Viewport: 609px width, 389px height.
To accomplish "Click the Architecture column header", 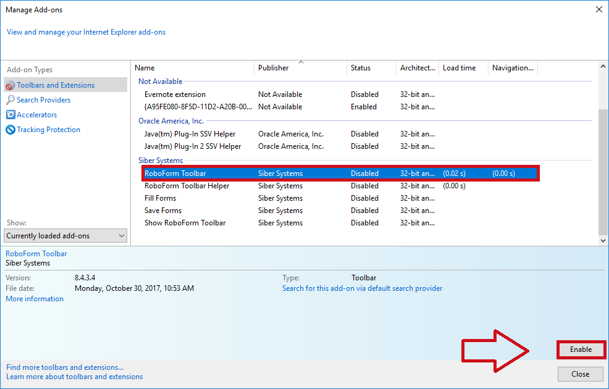I will pos(418,67).
